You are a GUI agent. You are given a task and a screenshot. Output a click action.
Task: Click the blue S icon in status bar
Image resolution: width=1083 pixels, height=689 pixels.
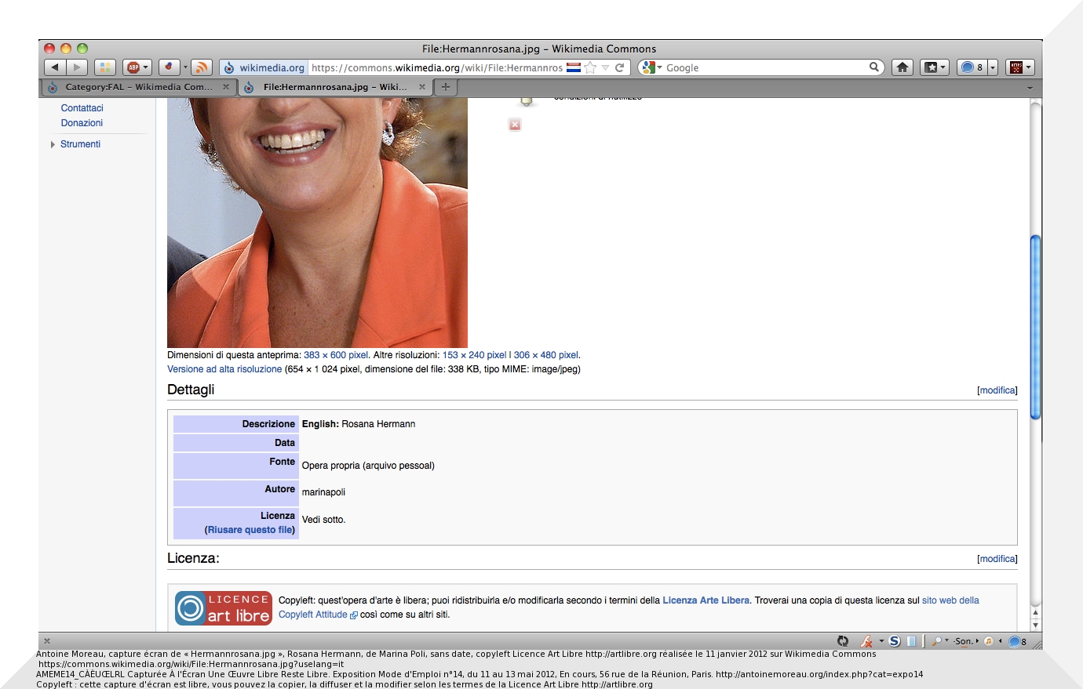click(894, 641)
